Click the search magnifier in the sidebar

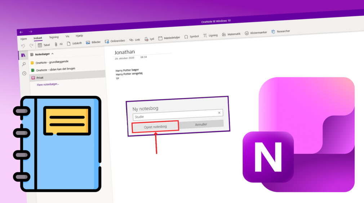pyautogui.click(x=24, y=64)
